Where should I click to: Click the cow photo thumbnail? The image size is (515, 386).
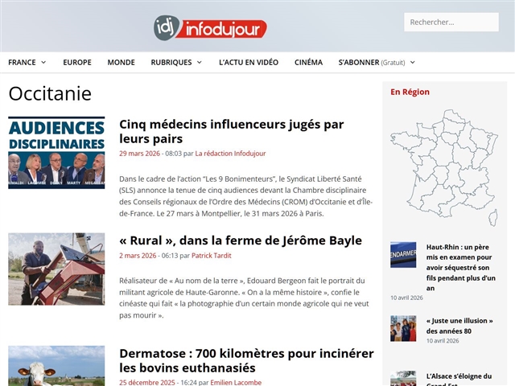tap(56, 366)
